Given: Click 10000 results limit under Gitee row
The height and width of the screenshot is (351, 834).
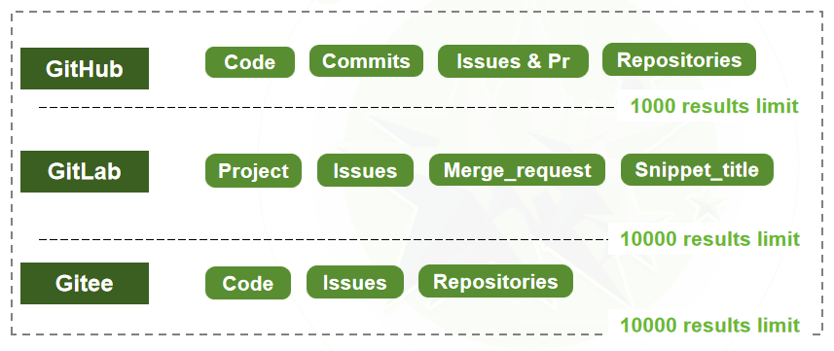Looking at the screenshot, I should click(709, 325).
